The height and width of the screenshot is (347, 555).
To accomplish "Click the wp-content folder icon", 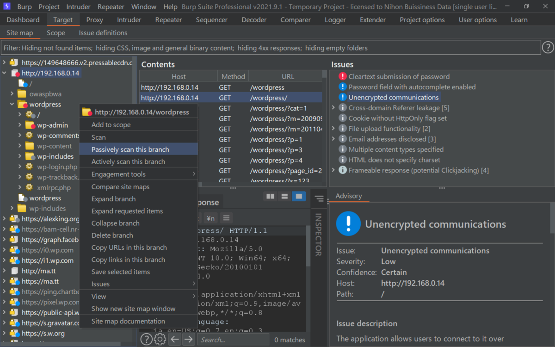I will tap(30, 146).
